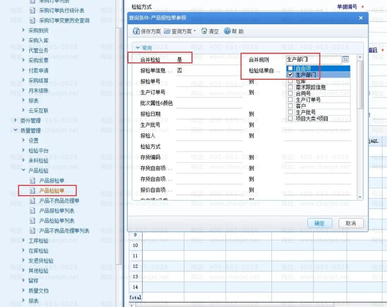
Task: Check the 自由项 checkbox
Action: (x=290, y=68)
